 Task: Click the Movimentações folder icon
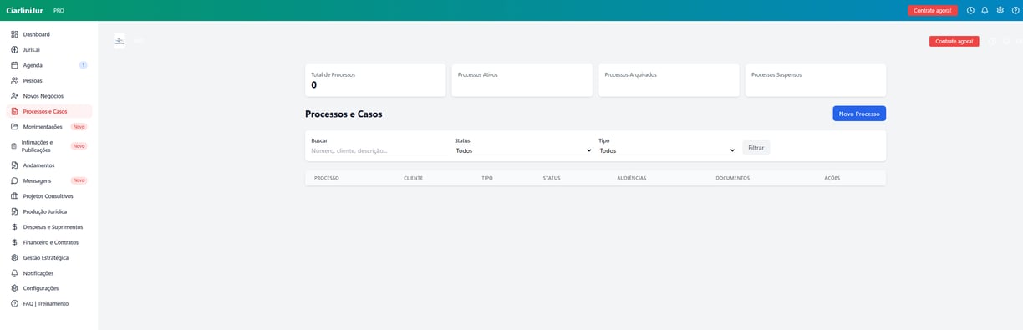(14, 127)
